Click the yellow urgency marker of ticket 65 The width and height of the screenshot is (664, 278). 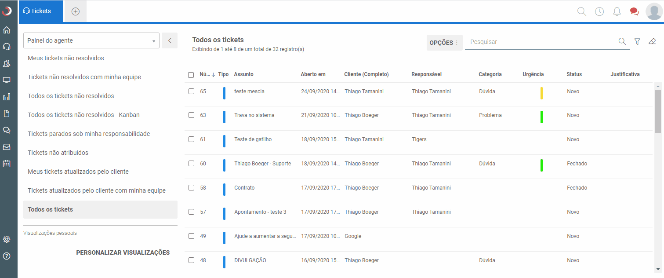tap(541, 93)
